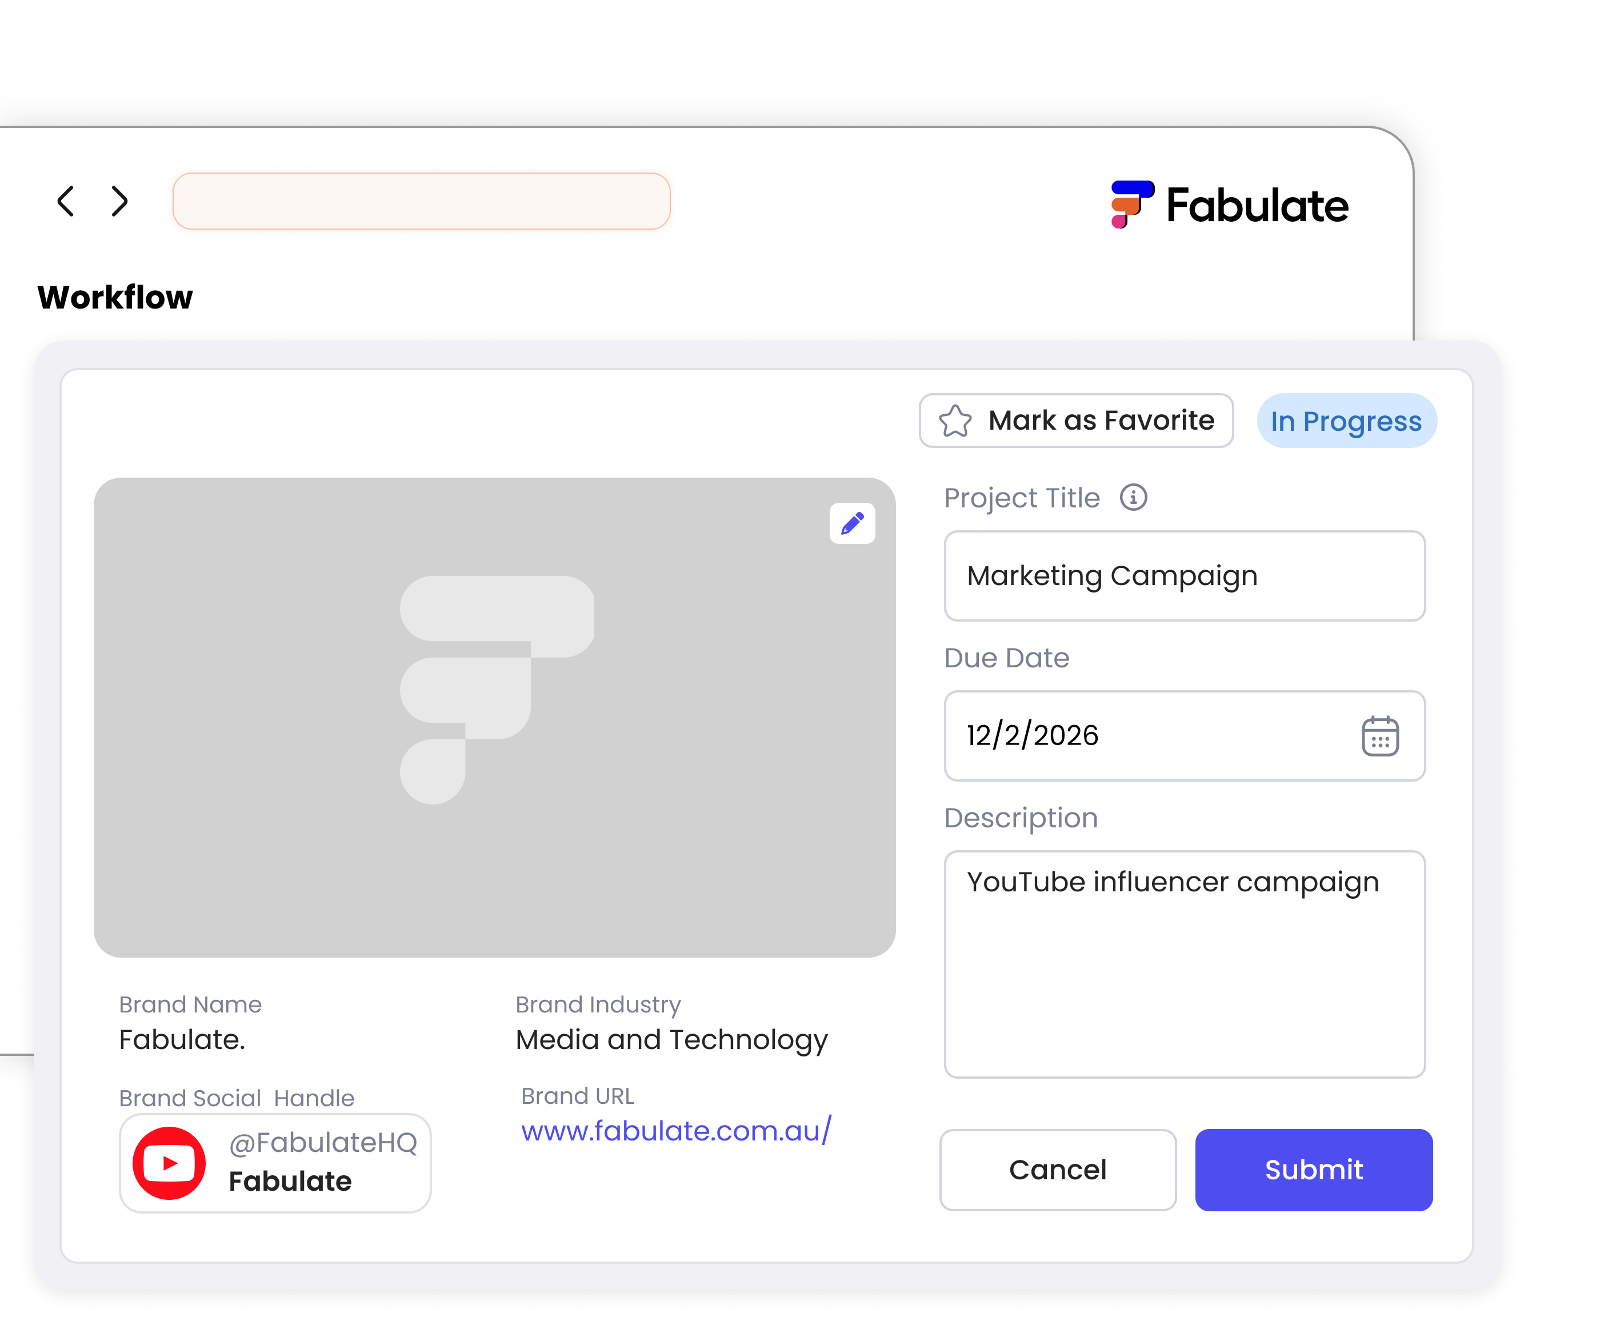Submit the project form

(1314, 1170)
